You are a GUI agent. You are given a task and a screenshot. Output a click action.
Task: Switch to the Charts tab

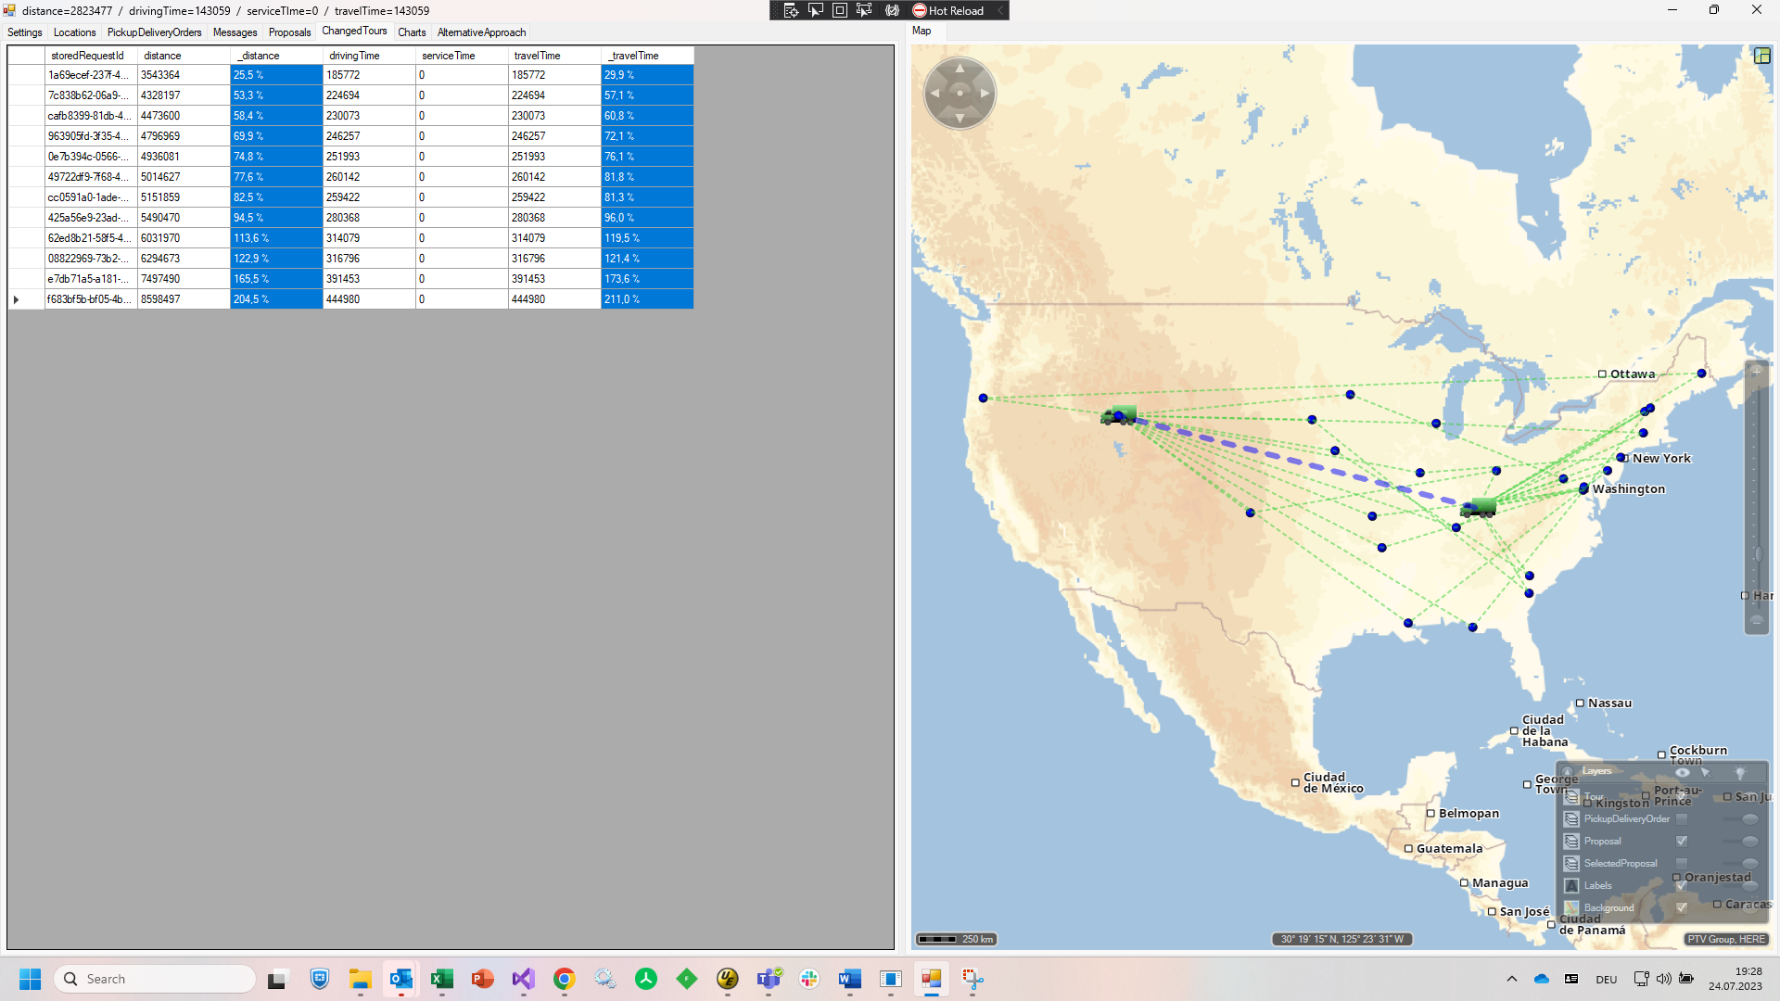412,32
